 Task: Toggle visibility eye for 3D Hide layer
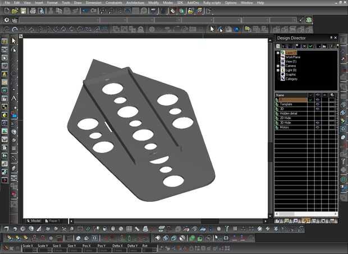(318, 123)
